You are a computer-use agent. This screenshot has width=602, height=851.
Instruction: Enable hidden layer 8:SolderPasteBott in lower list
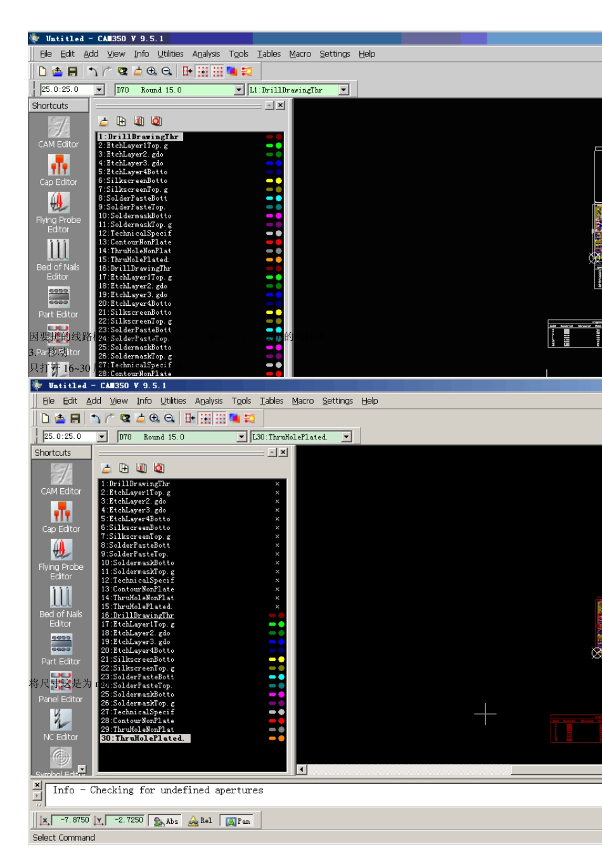pos(278,545)
